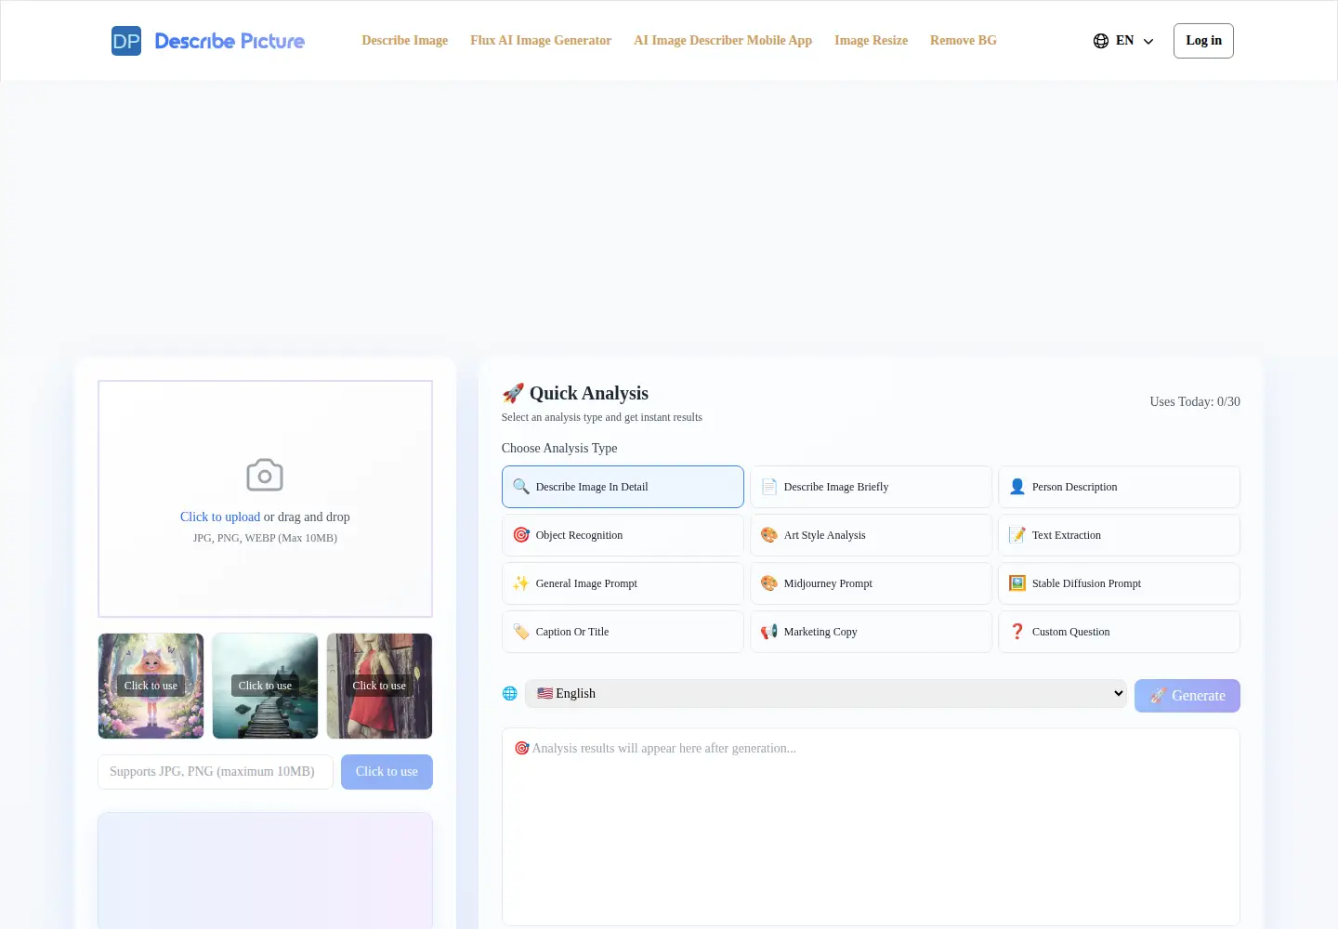Click the globe icon beside language select
1338x929 pixels.
coord(509,693)
